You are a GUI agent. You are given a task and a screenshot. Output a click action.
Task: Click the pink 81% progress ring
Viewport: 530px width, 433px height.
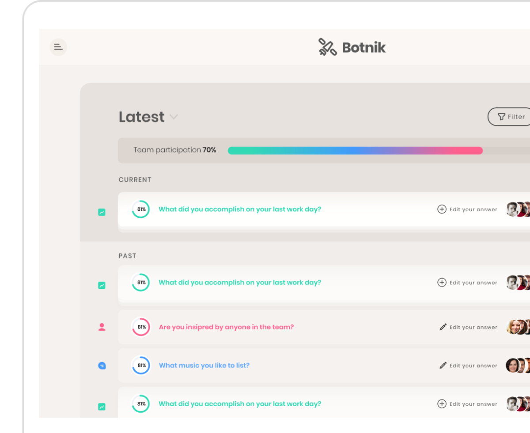141,327
